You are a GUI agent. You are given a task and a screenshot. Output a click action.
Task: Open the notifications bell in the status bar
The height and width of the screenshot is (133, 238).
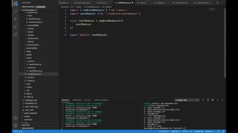pyautogui.click(x=223, y=132)
